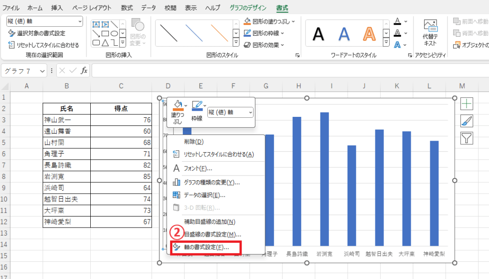The height and width of the screenshot is (279, 489).
Task: Open the Name Box dropdown arrow
Action: 42,71
